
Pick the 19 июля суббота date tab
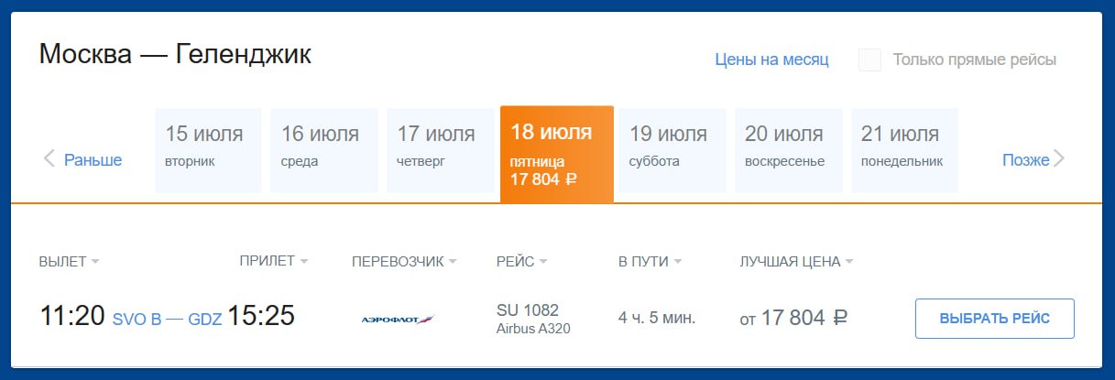(673, 150)
